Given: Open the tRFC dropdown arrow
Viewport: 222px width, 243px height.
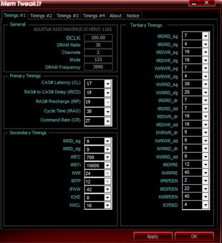Looking at the screenshot, I should [x=108, y=157].
